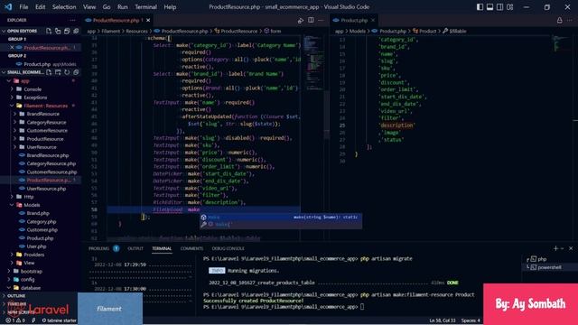Screen dimensions: 578x325
Task: Click Split Editor Right icon
Action: pos(311,20)
